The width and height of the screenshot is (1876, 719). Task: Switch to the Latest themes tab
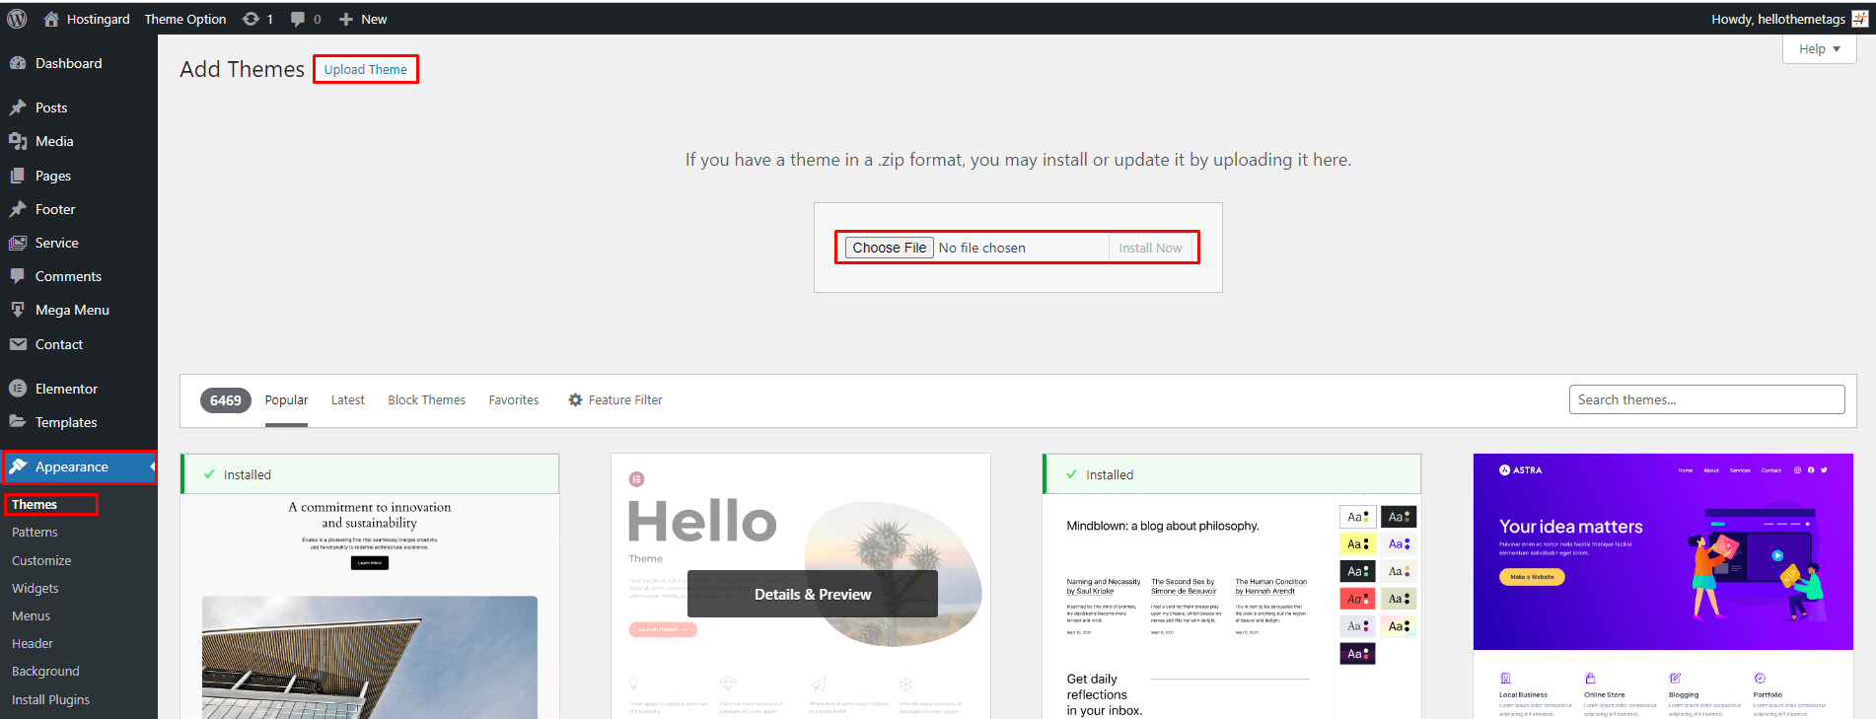(x=348, y=399)
